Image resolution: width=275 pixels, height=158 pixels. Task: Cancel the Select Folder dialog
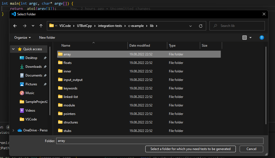[251, 149]
